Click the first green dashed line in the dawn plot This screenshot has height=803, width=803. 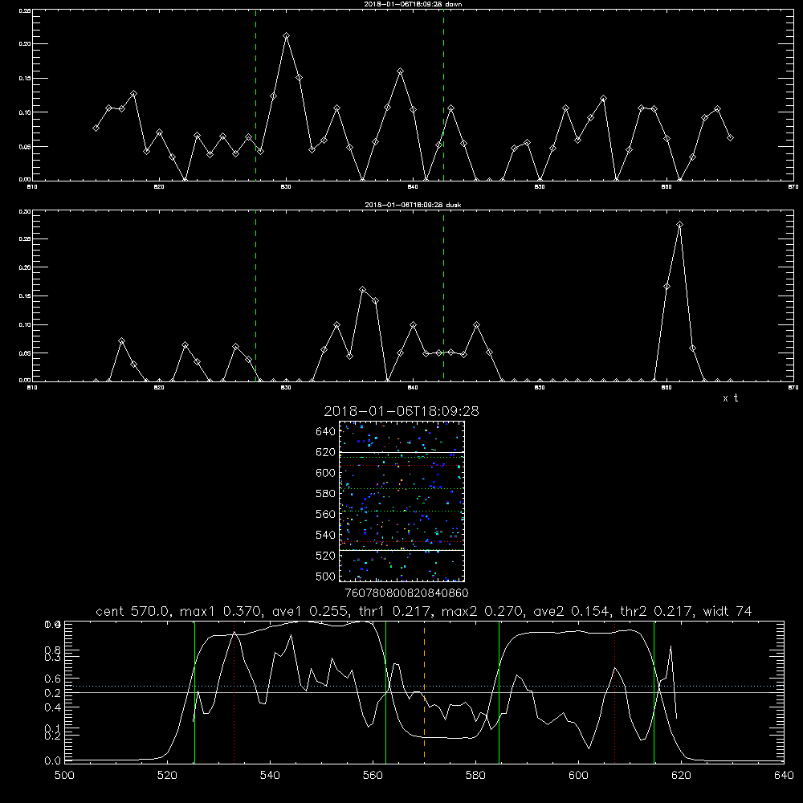click(255, 95)
